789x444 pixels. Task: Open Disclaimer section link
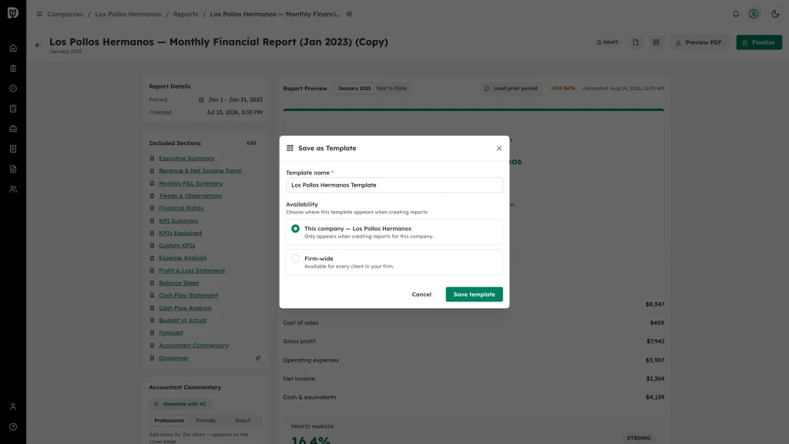pyautogui.click(x=173, y=358)
